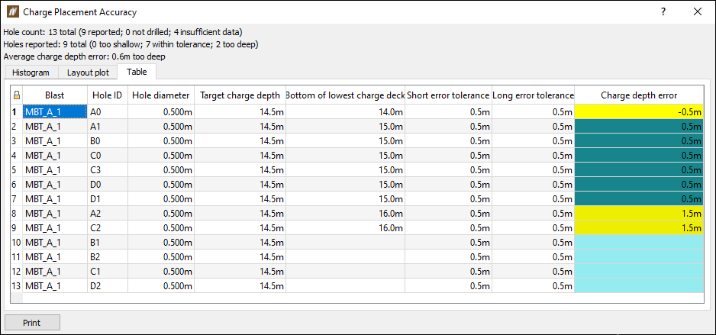Click Hole ID cell A2

[108, 213]
